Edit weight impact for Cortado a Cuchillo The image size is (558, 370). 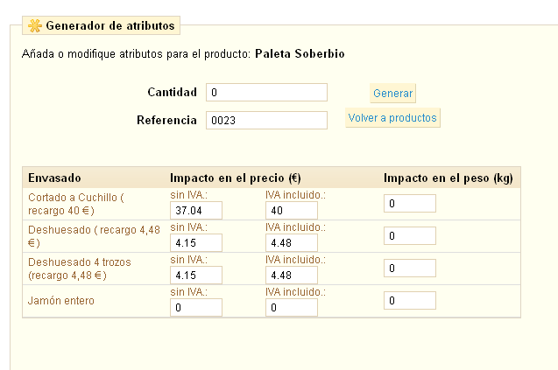pyautogui.click(x=410, y=204)
